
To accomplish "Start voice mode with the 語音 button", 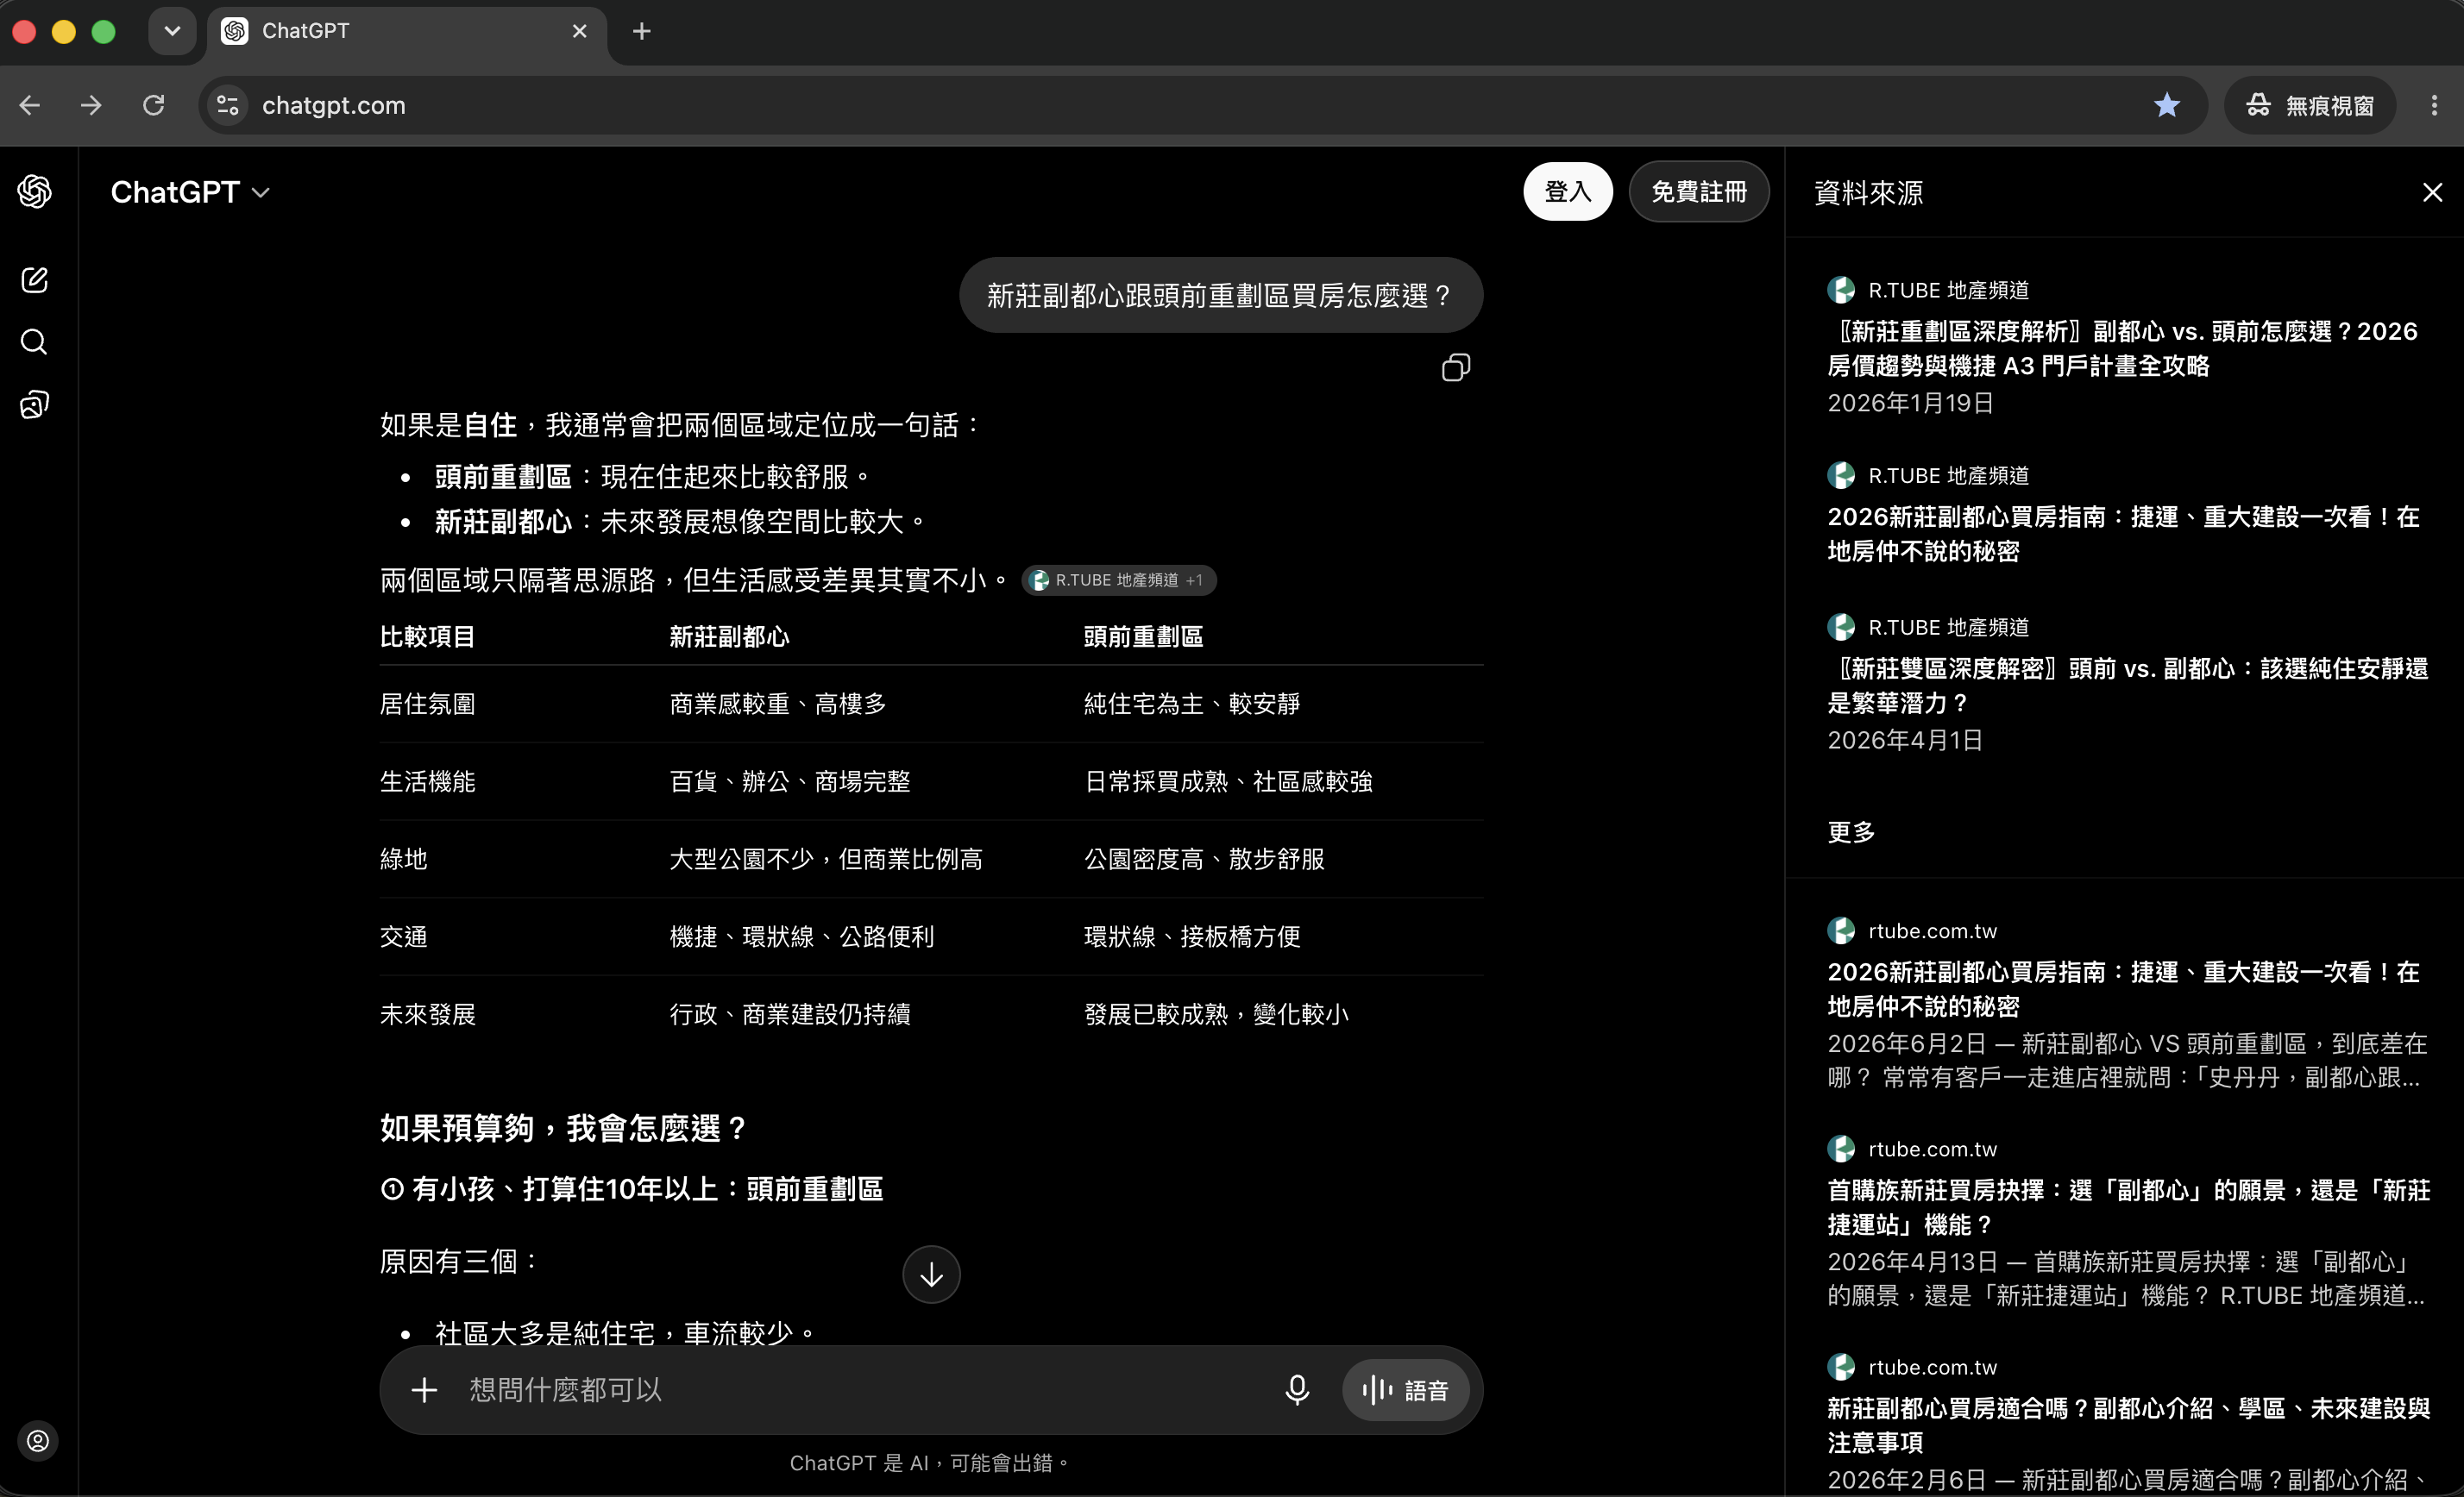I will point(1405,1390).
